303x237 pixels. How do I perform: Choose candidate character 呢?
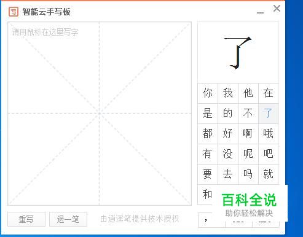pyautogui.click(x=248, y=154)
